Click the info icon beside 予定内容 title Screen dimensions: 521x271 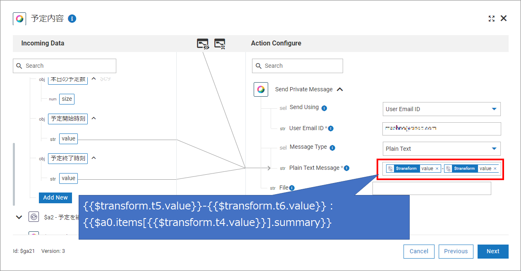[x=72, y=19]
